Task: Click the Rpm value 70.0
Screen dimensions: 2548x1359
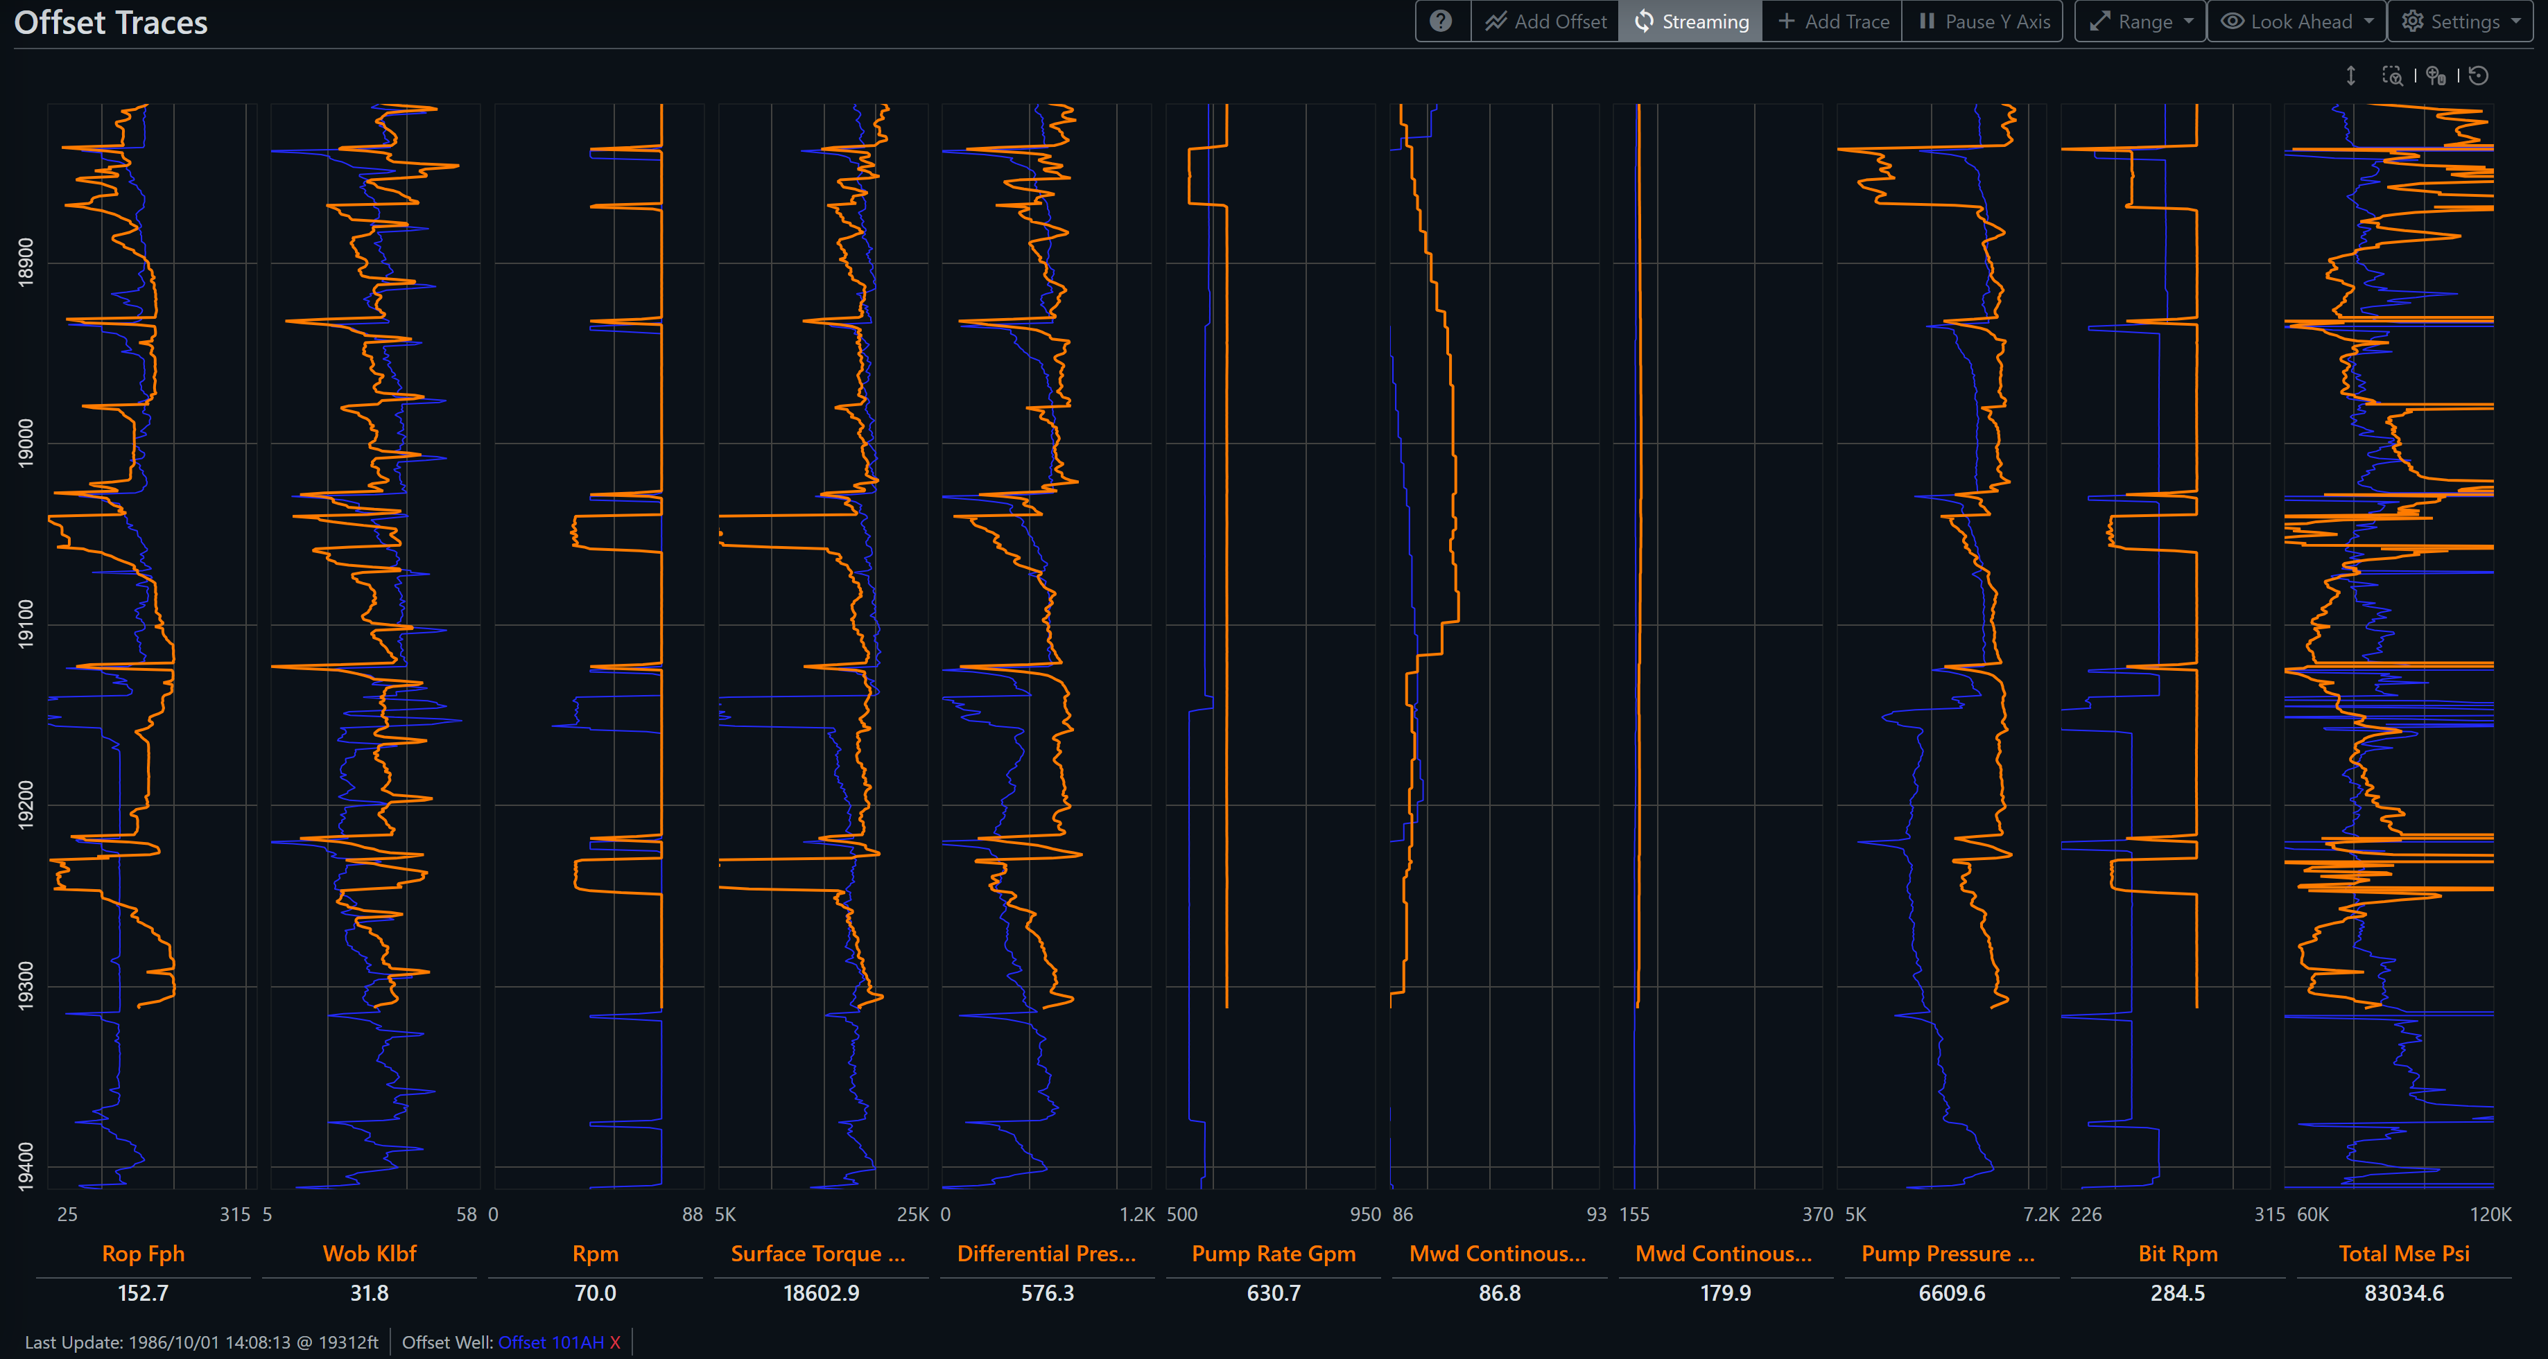Action: tap(596, 1292)
